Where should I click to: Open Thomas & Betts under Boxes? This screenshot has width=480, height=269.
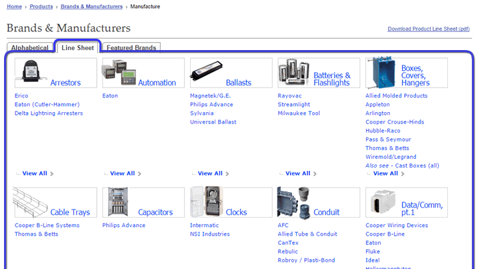coord(387,148)
